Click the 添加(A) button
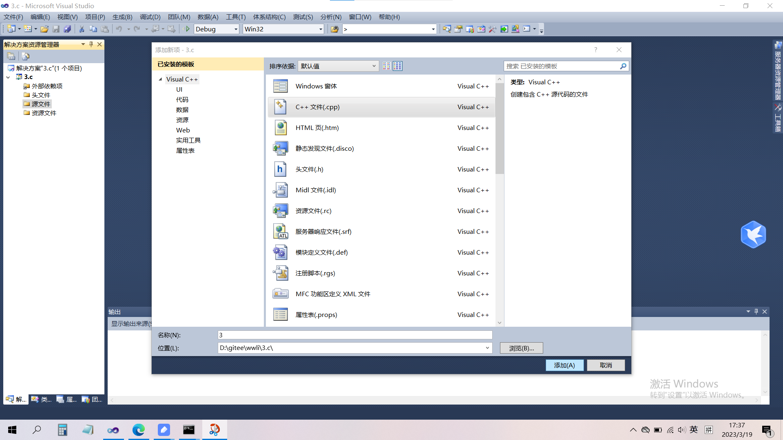The image size is (783, 440). 564,365
